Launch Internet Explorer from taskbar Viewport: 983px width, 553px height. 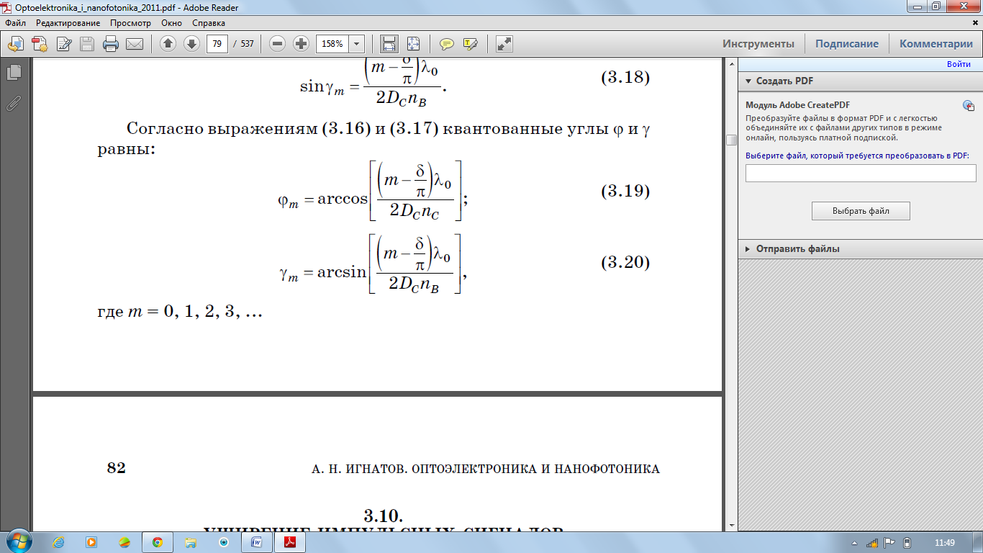[x=58, y=542]
